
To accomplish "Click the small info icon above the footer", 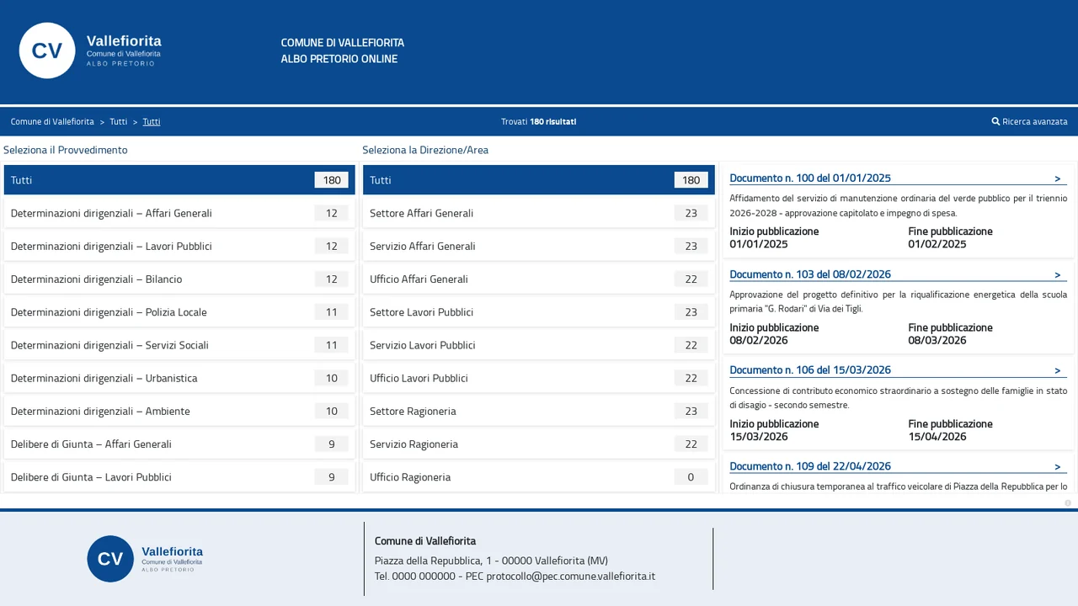I will click(1068, 503).
